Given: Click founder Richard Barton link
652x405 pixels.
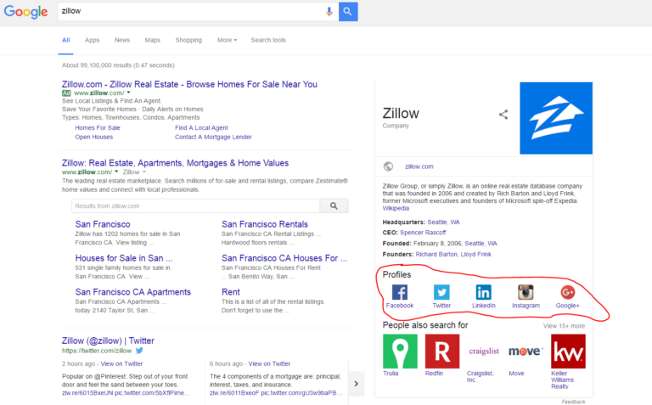Looking at the screenshot, I should (436, 254).
